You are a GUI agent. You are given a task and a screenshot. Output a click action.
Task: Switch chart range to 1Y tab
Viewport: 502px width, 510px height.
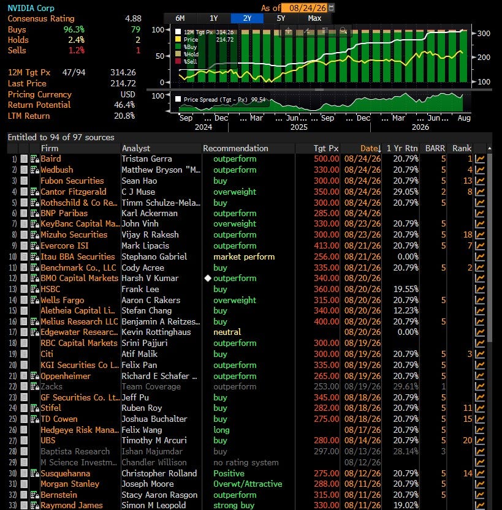[x=213, y=18]
